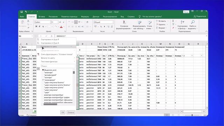
Task: Click Insert cells (Вставить) in Cells group
Action: pyautogui.click(x=162, y=21)
